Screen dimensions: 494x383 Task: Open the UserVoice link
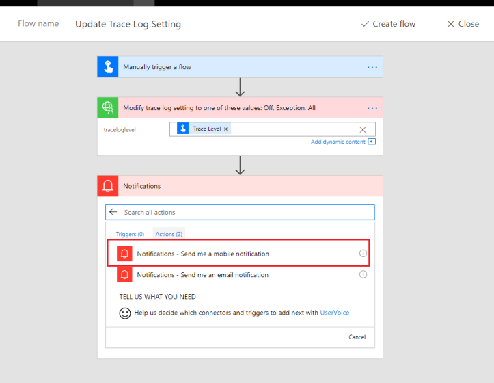click(x=335, y=313)
